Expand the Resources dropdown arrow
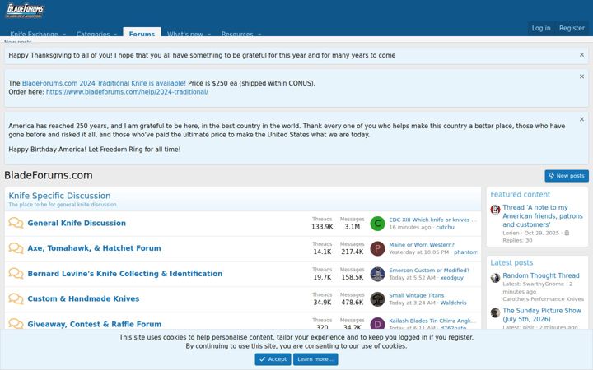 click(x=259, y=34)
